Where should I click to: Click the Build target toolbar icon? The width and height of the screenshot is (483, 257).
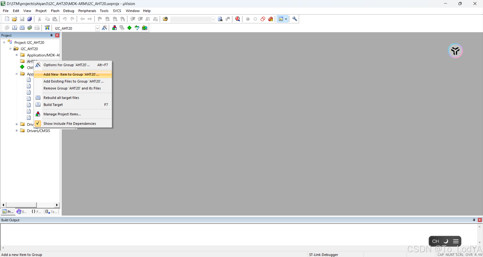[15, 28]
